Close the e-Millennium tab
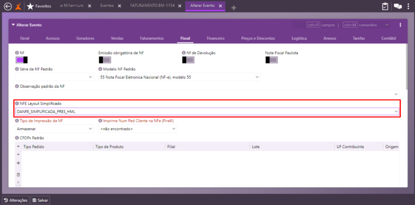 pos(89,6)
